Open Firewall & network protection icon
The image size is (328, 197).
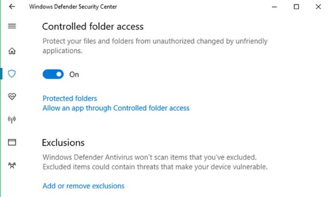point(12,120)
